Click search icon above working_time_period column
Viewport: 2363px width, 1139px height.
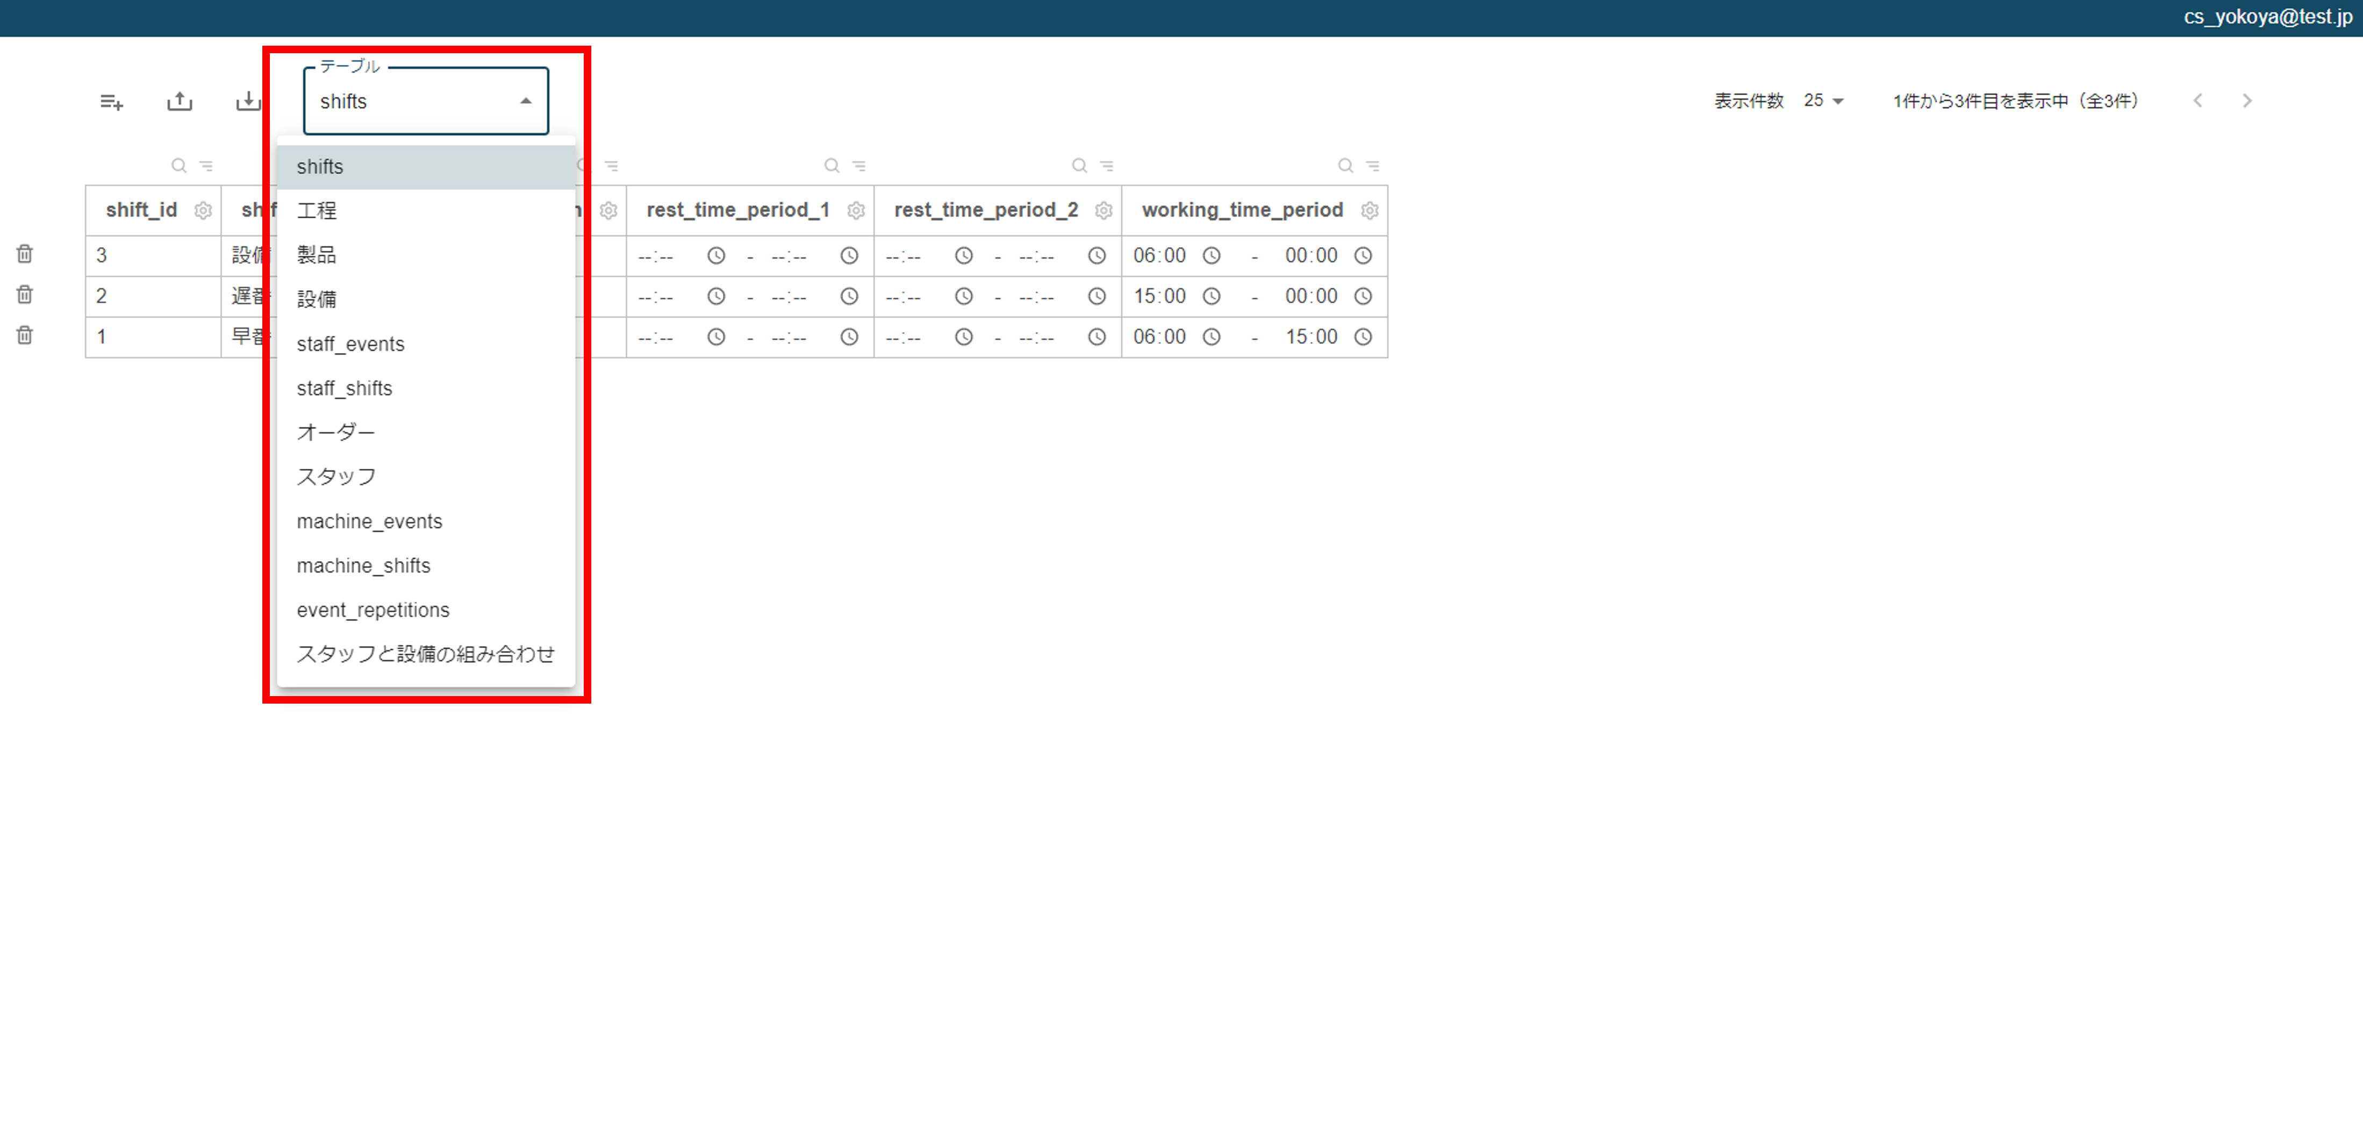pyautogui.click(x=1345, y=166)
